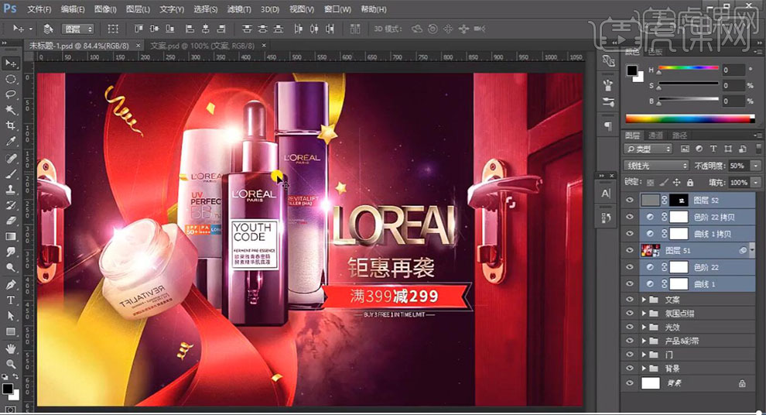766x415 pixels.
Task: Open the paragraph panel icon
Action: 608,125
